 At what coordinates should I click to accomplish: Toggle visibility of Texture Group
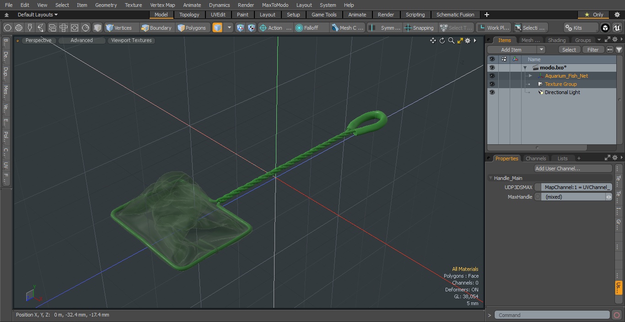pos(492,84)
